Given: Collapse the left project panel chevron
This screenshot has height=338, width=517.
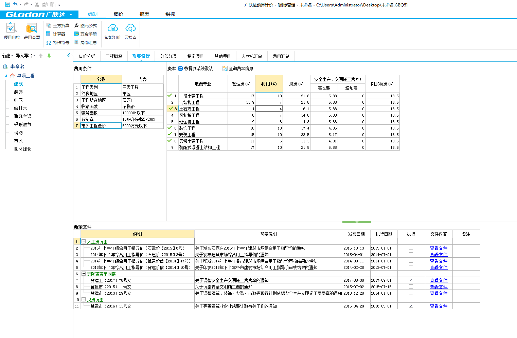Looking at the screenshot, I should coord(69,55).
